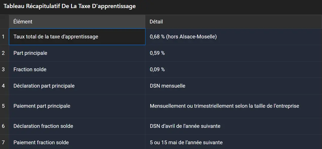Screen dimensions: 322x149
Task: Select row number 7 header
Action: [x=4, y=142]
